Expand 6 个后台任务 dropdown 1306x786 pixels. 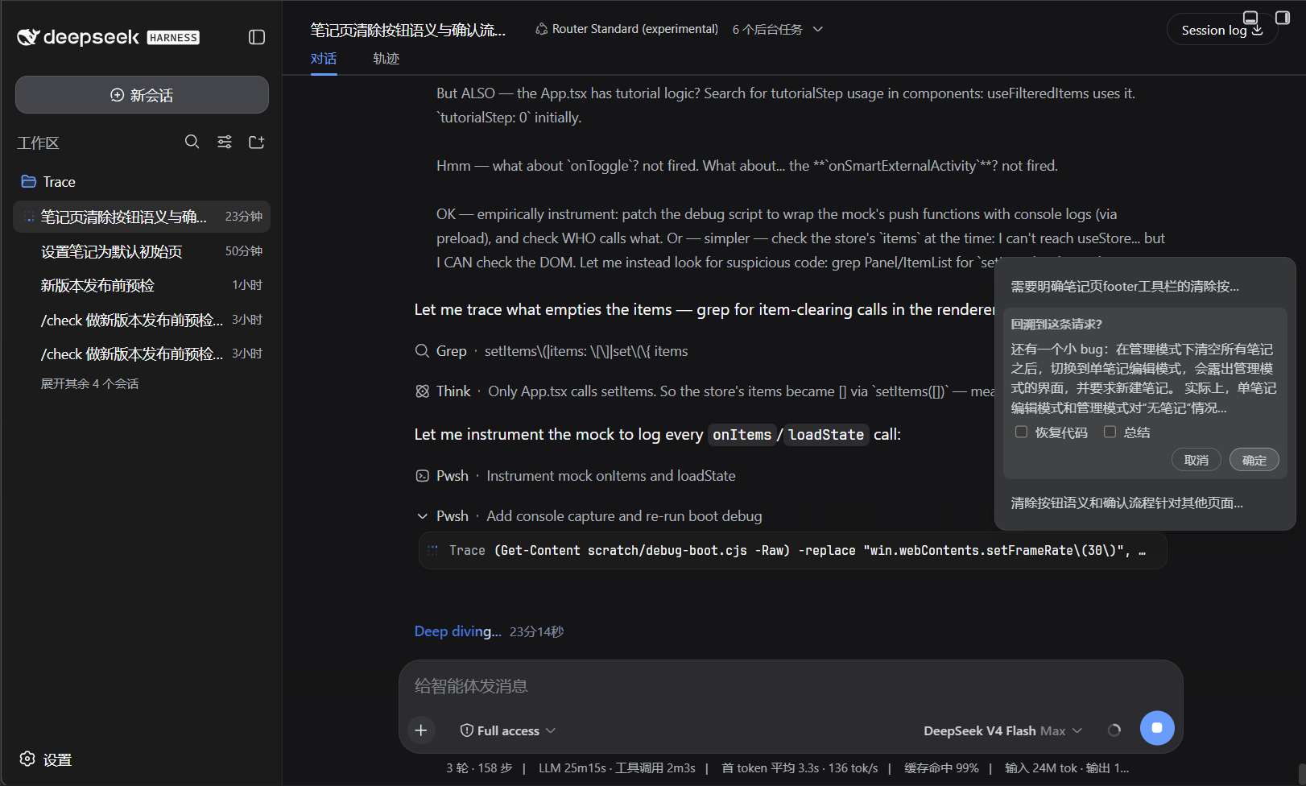[778, 29]
